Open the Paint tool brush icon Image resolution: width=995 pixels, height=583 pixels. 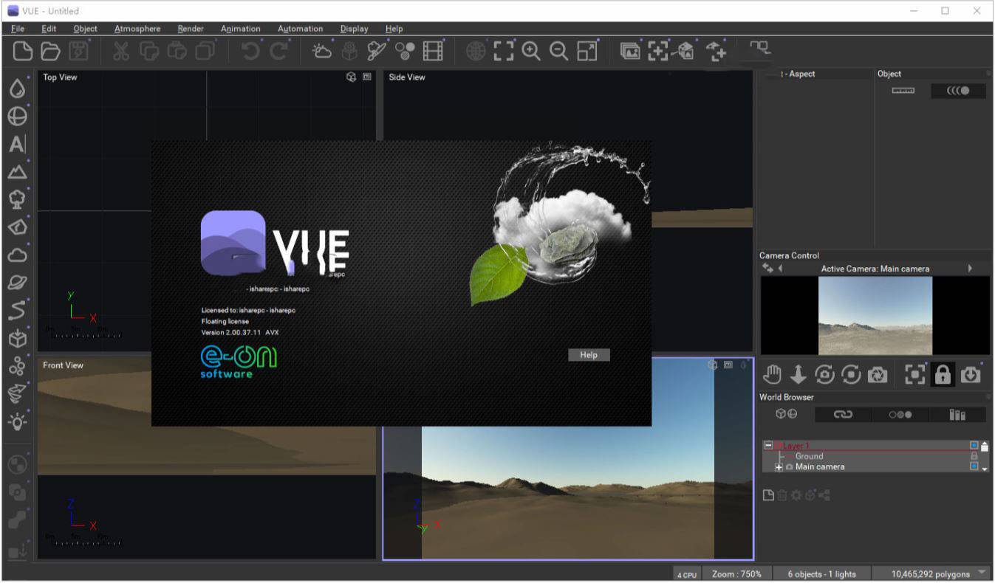pos(377,51)
